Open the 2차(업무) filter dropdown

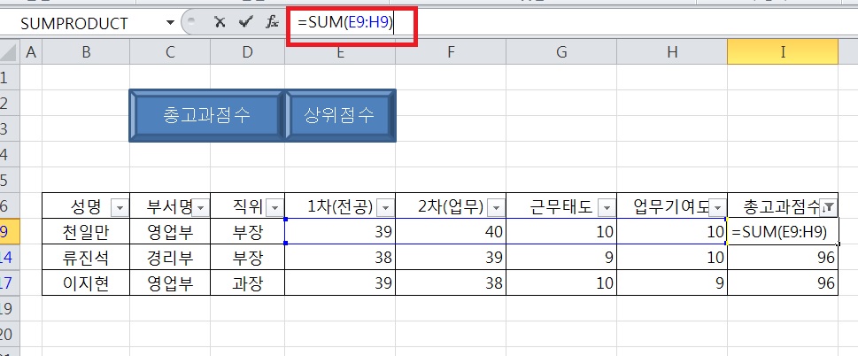click(x=496, y=207)
